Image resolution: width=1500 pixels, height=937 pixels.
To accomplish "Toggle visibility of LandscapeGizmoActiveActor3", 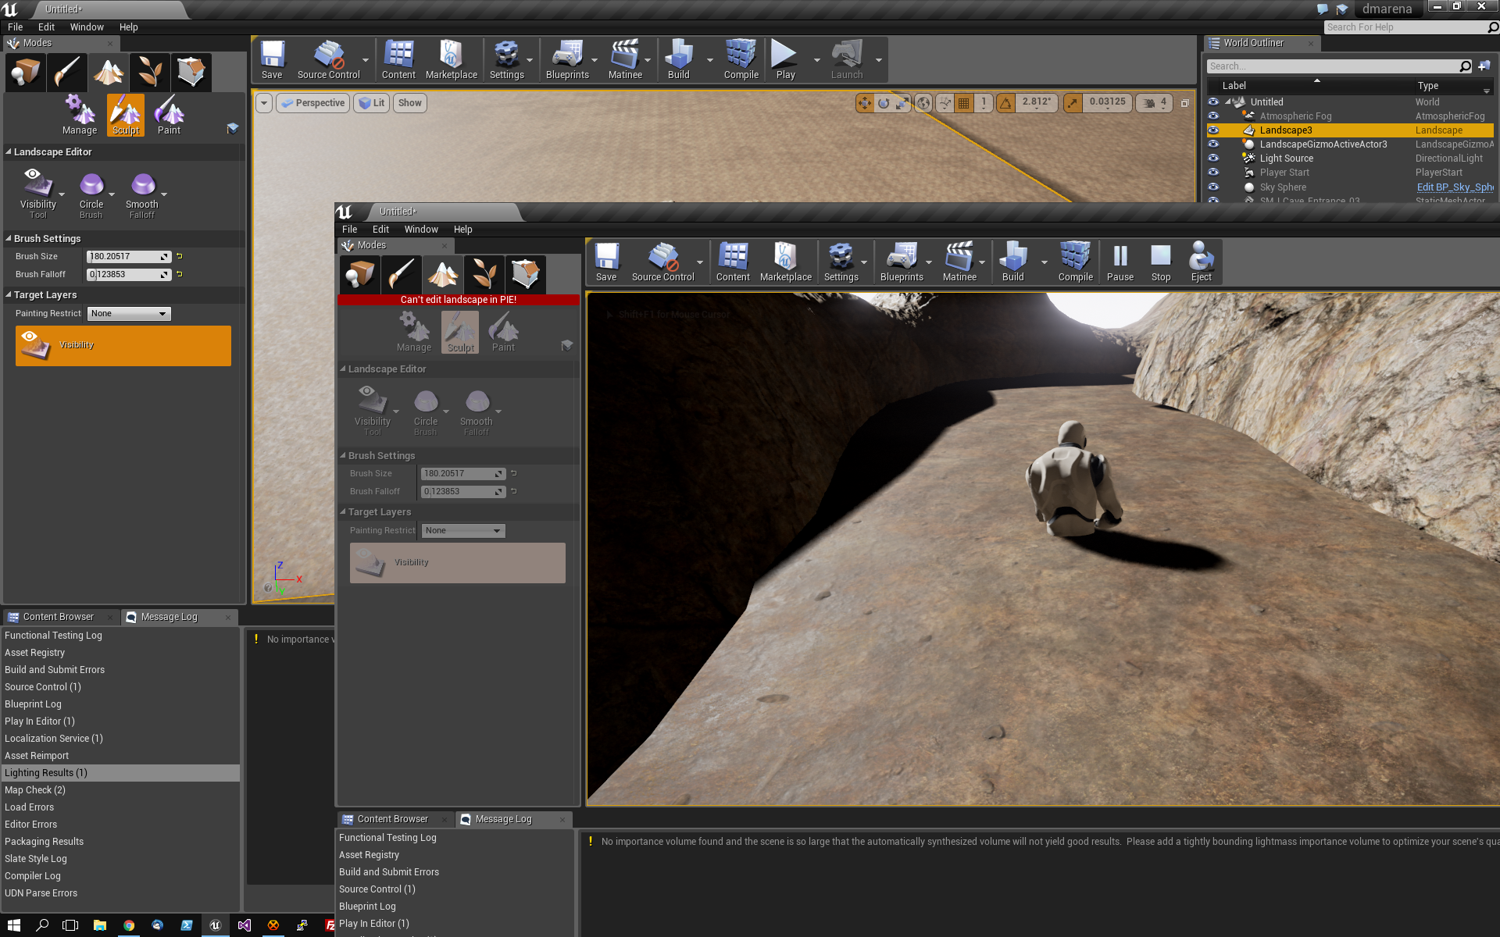I will (1213, 144).
